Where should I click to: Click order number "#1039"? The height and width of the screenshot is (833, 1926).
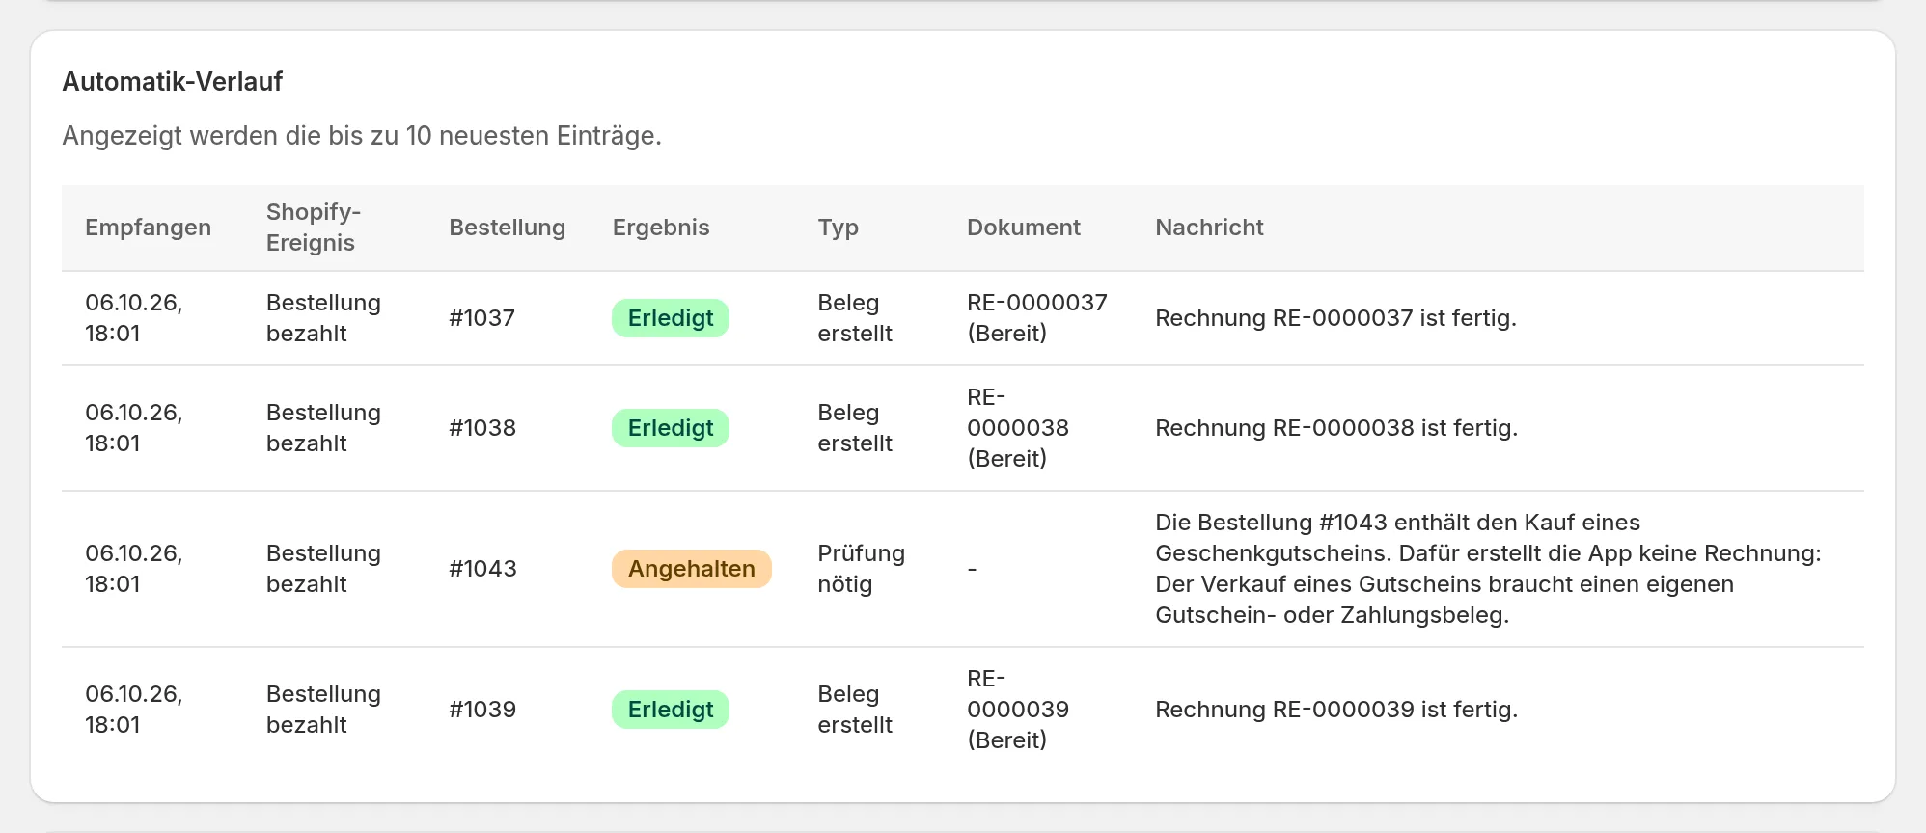482,710
